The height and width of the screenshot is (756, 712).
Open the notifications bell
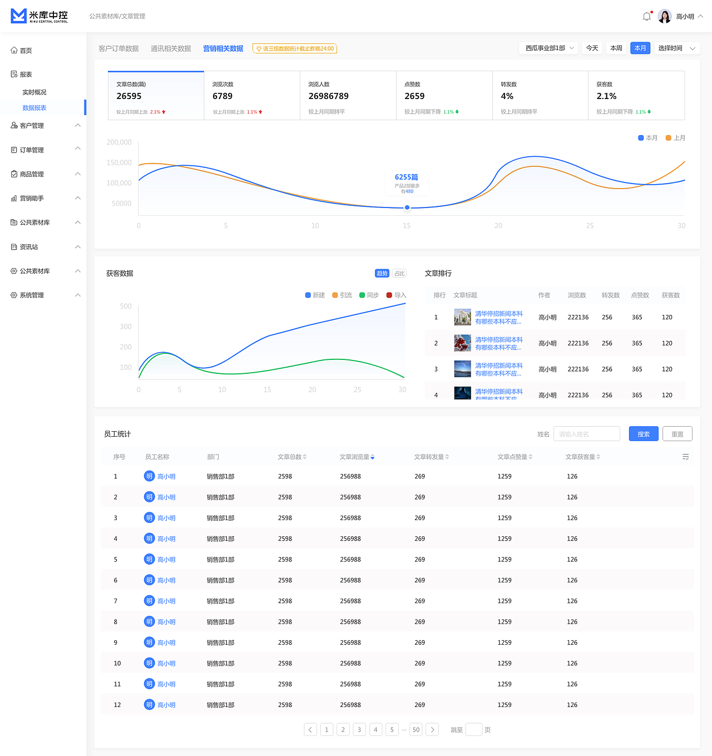[x=647, y=16]
